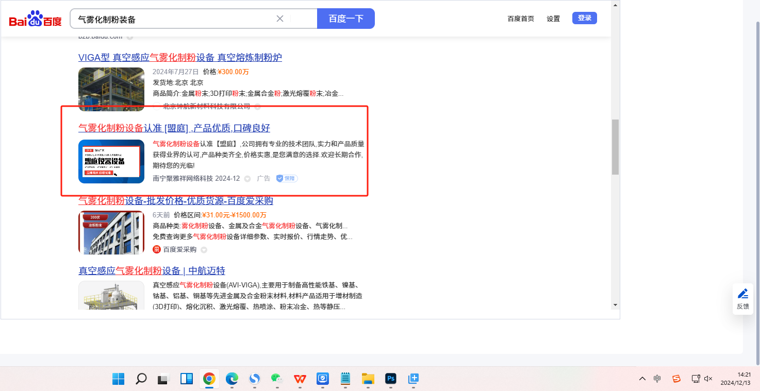Expand the dropdown arrow next to 百度爱采购
Image resolution: width=760 pixels, height=391 pixels.
[204, 250]
